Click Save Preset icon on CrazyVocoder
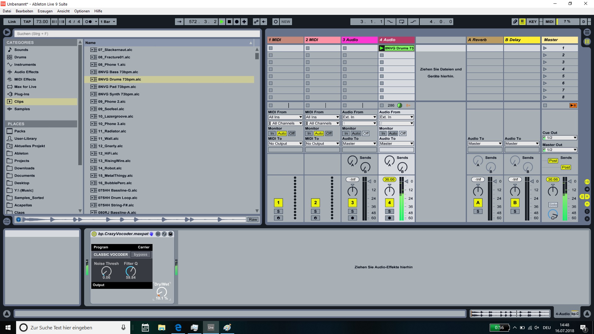 (x=170, y=234)
